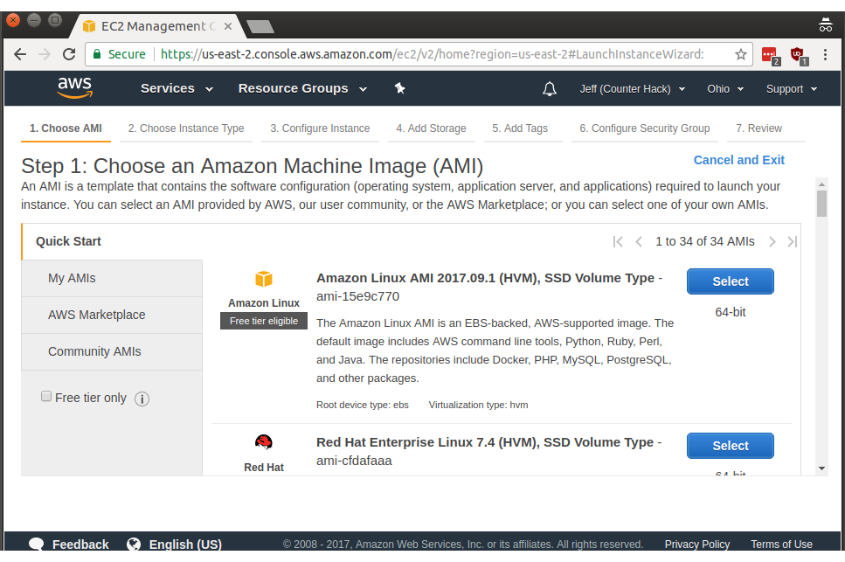Open AWS Marketplace in the sidebar
845x562 pixels.
point(112,315)
